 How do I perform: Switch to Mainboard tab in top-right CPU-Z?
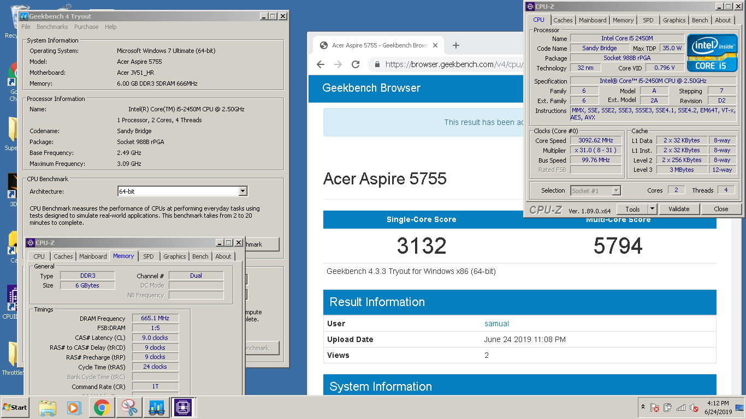[593, 20]
